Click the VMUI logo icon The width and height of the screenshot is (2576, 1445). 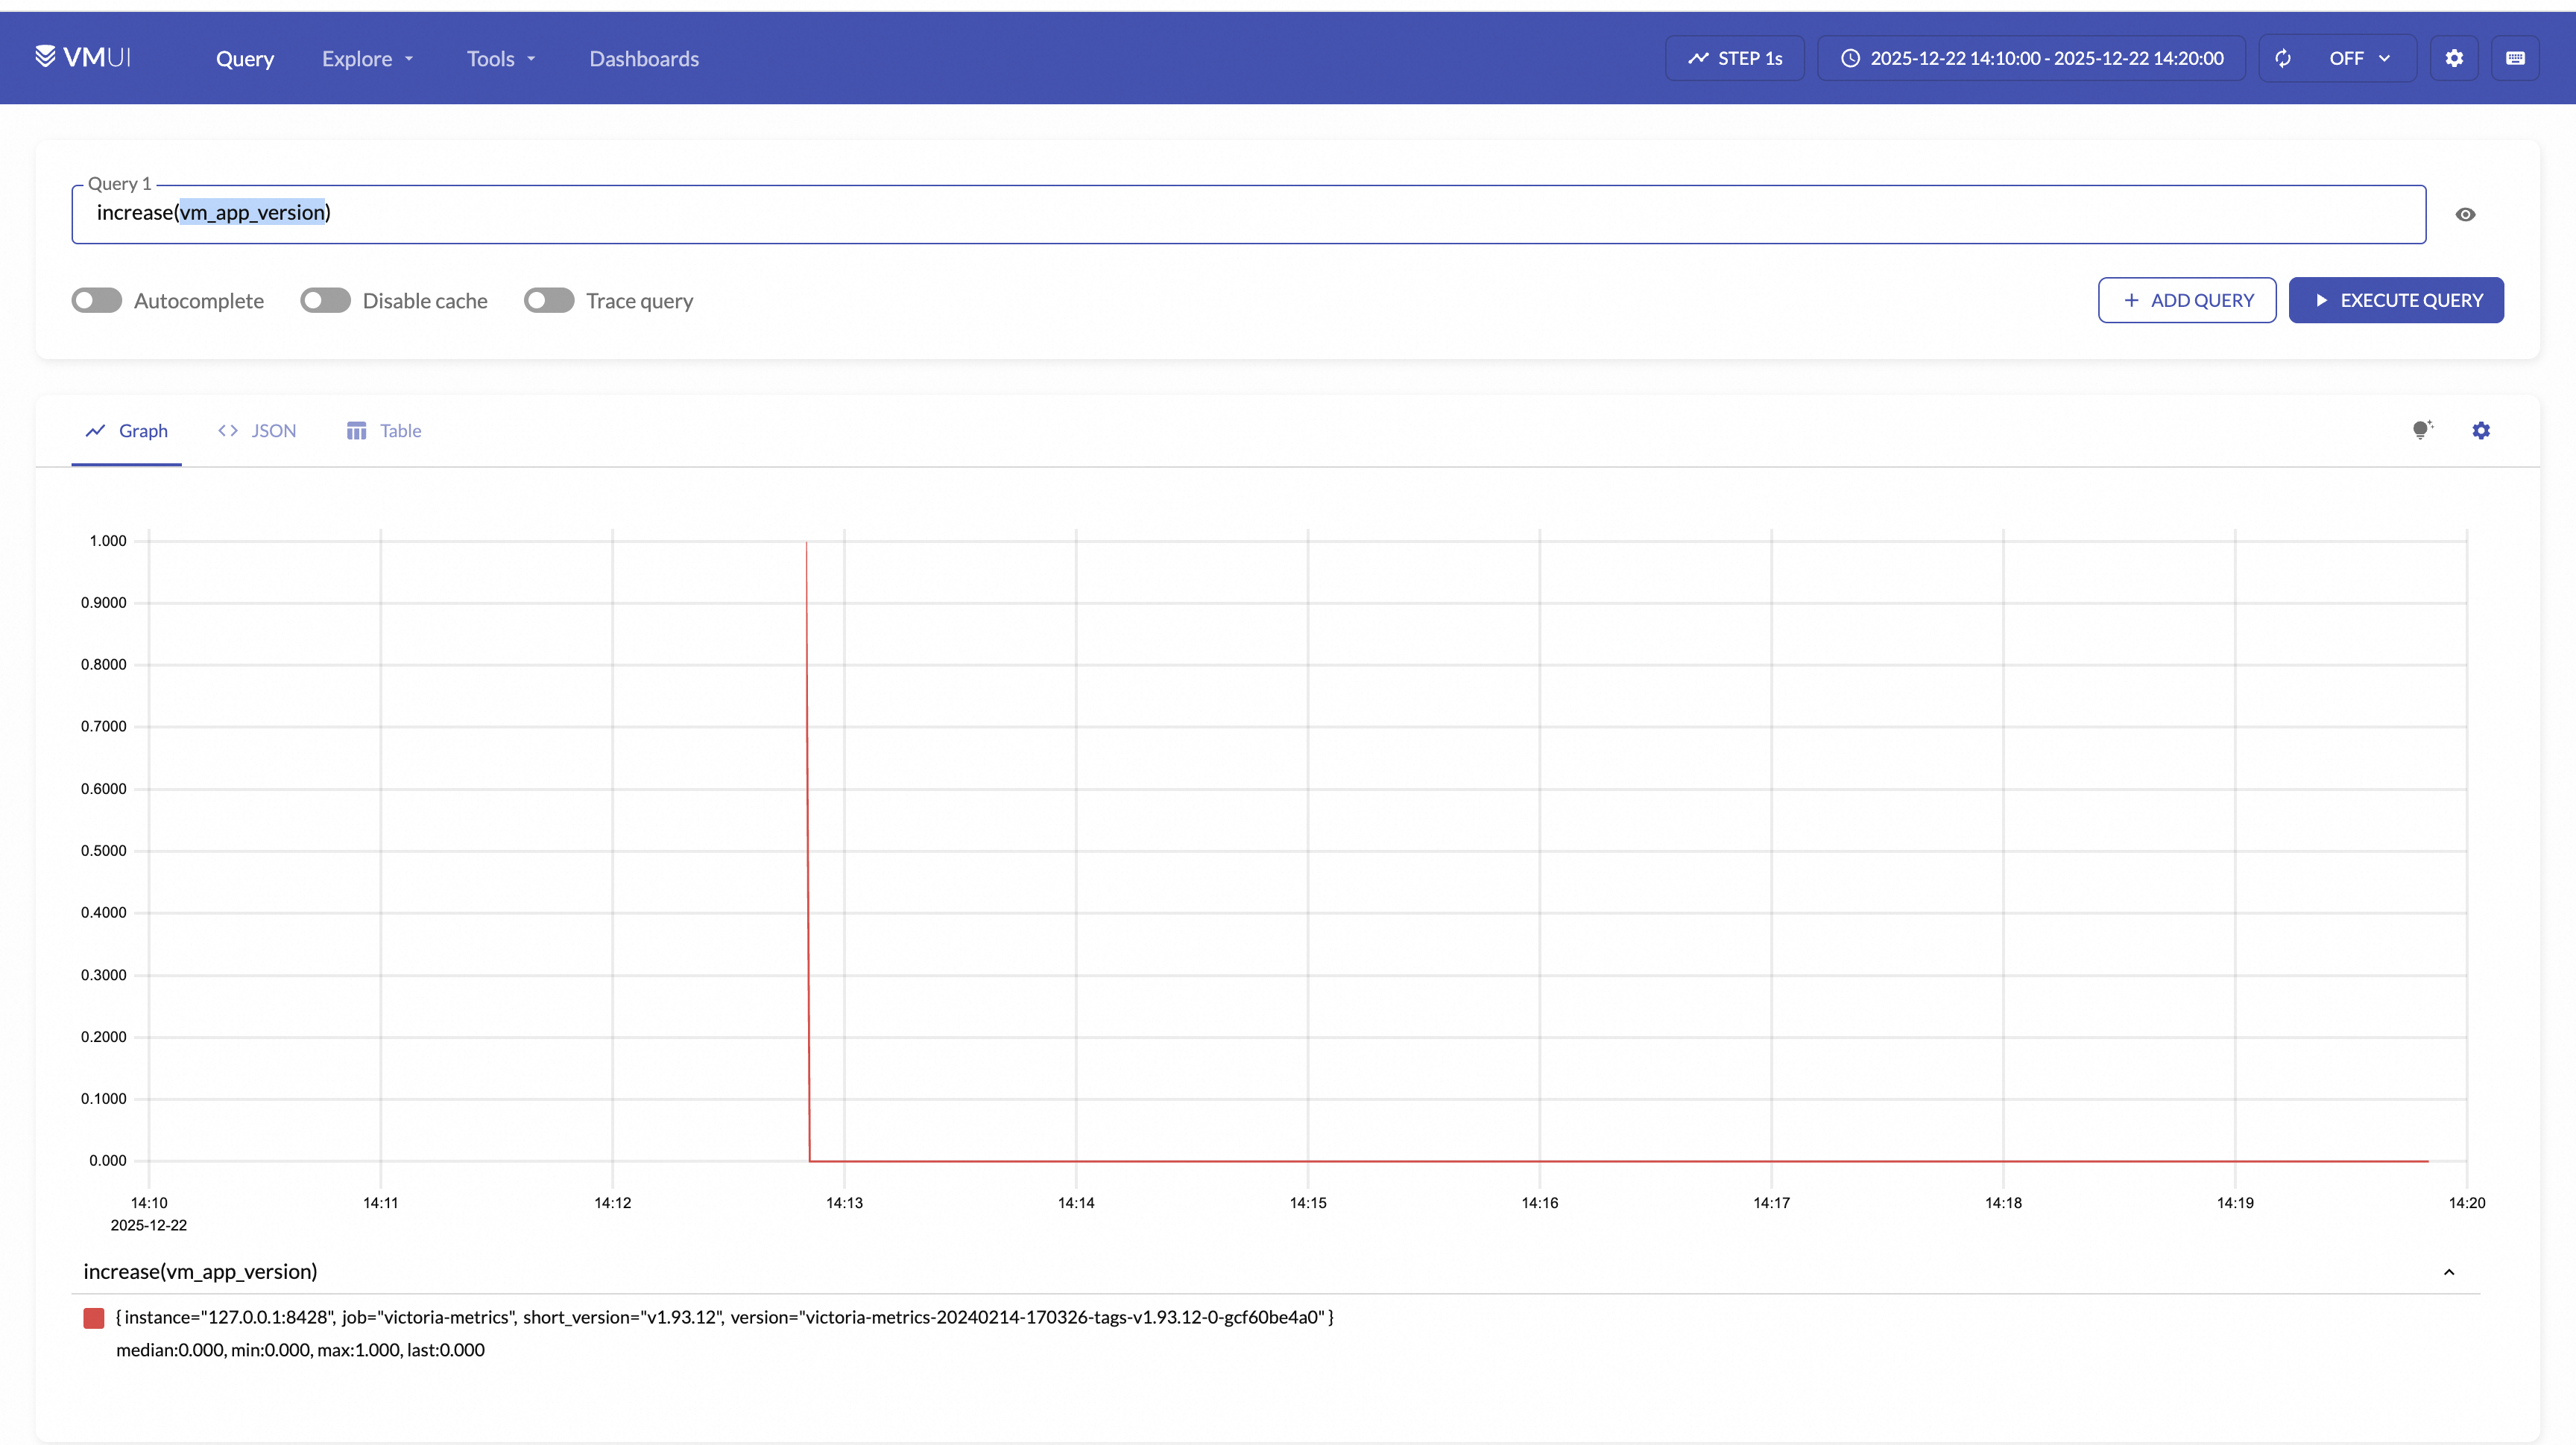point(45,56)
